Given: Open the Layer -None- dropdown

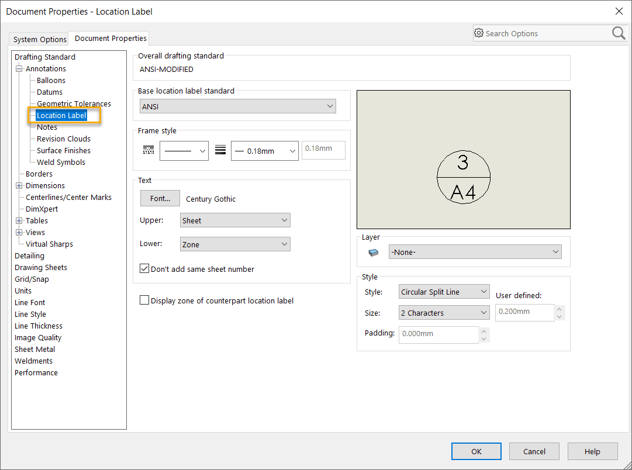Looking at the screenshot, I should coord(475,252).
